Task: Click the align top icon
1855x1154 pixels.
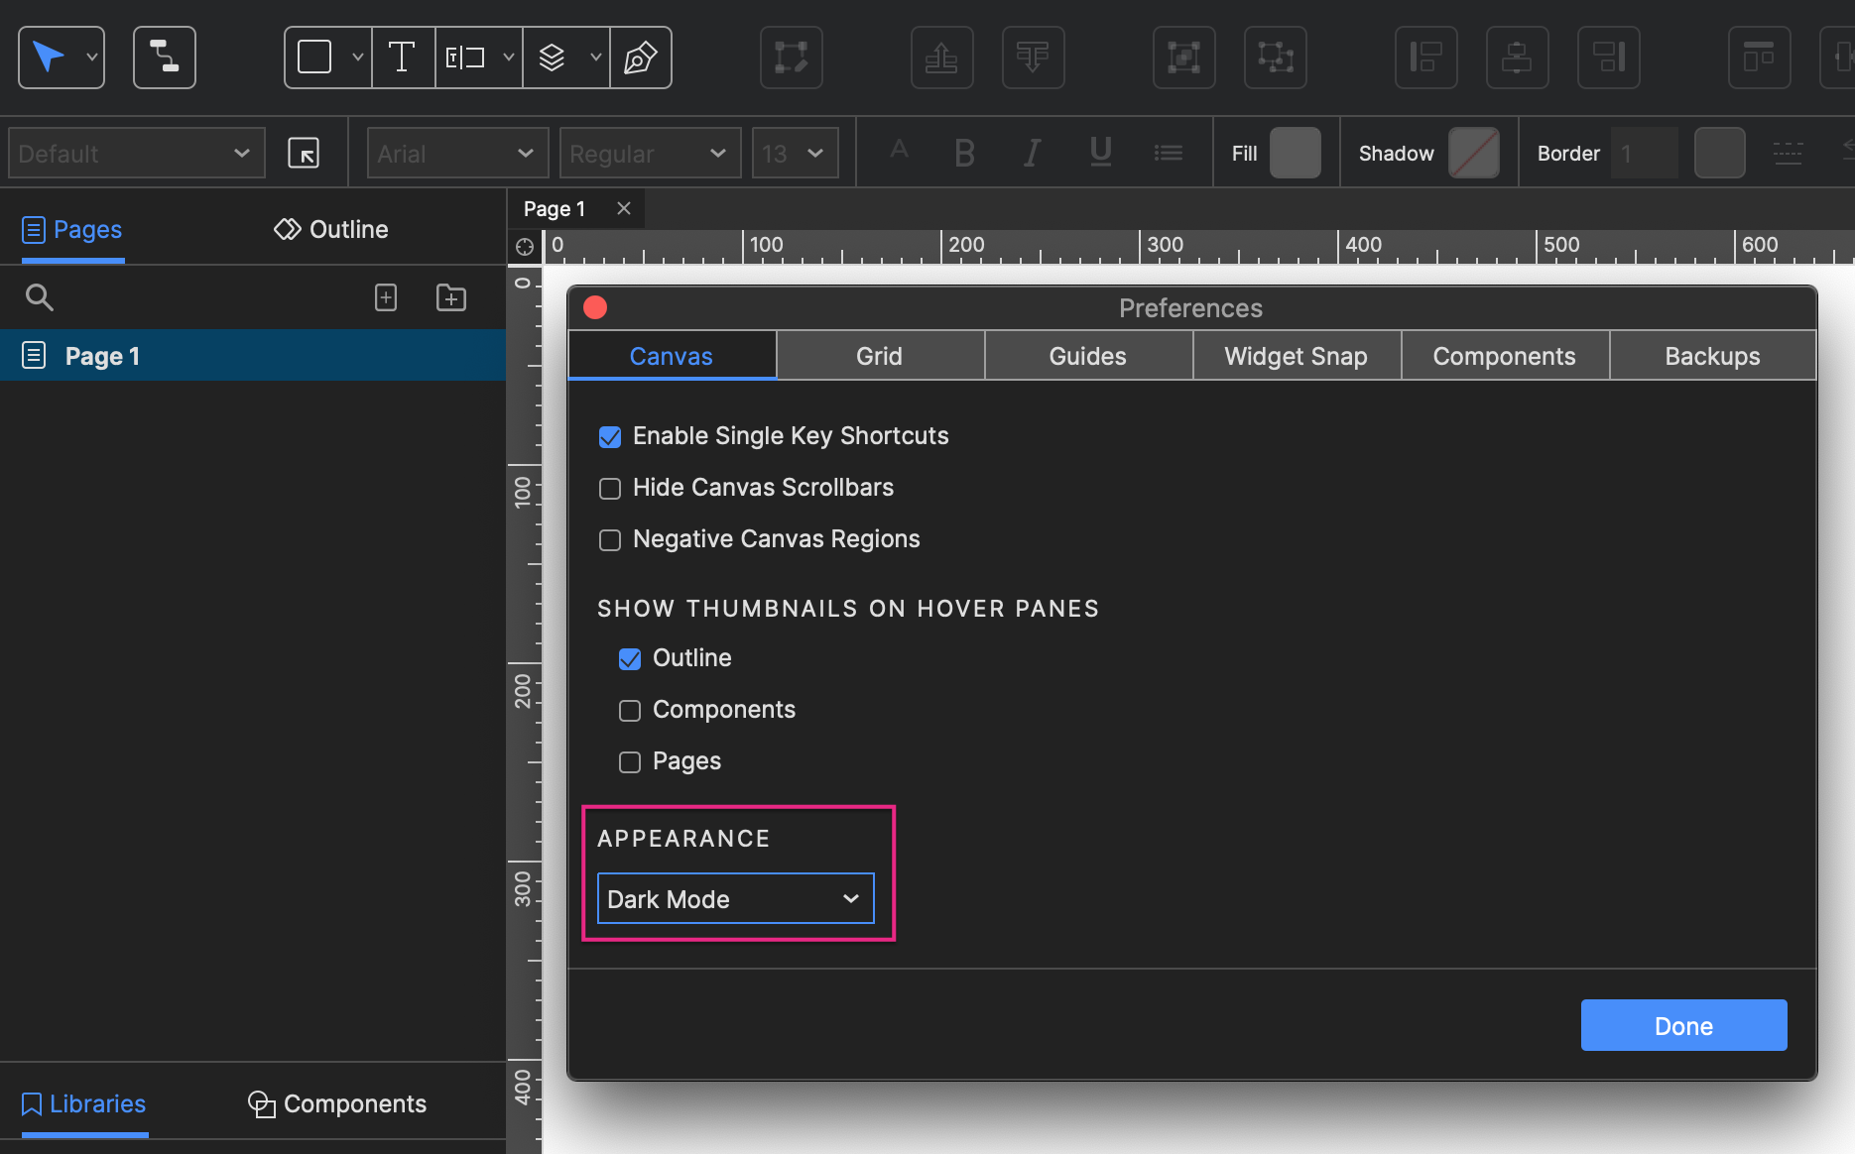Action: pyautogui.click(x=1760, y=58)
